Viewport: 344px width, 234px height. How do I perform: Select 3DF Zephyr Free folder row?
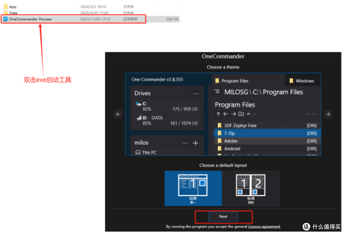pos(267,126)
